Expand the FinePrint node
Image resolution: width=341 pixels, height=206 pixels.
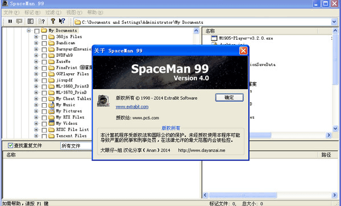coord(36,68)
